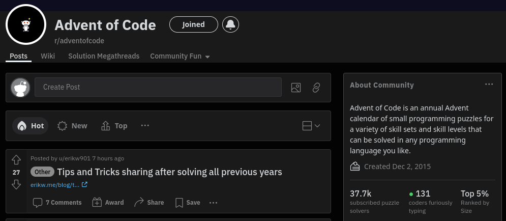Upvote the Tips and Tricks post

(16, 160)
